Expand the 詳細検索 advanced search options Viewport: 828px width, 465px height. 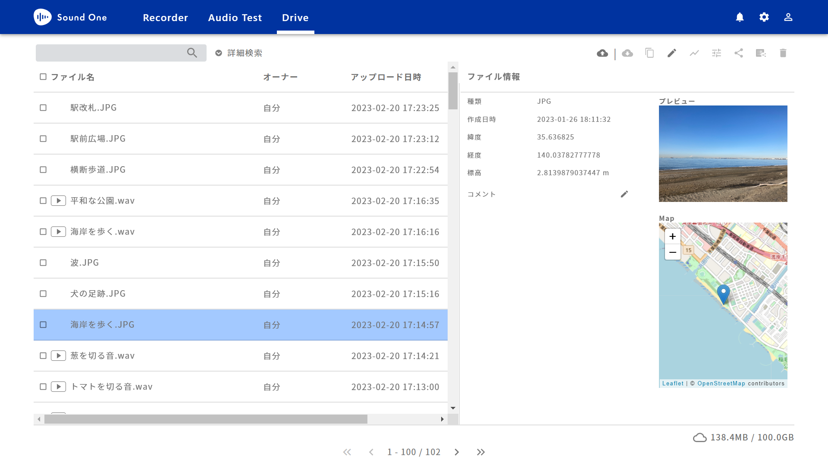point(238,53)
